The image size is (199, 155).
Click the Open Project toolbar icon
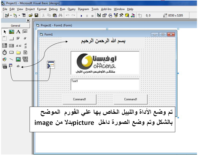coord(31,15)
